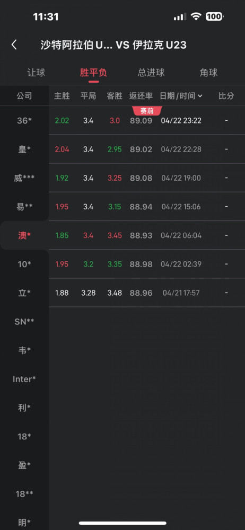Viewport: 245px width, 530px height.
Task: Choose 威*** in company list
Action: (24, 178)
